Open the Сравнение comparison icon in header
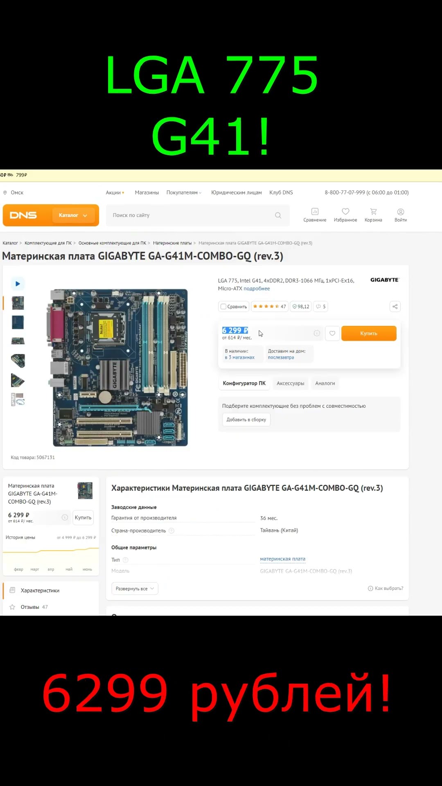Image resolution: width=442 pixels, height=786 pixels. point(315,215)
